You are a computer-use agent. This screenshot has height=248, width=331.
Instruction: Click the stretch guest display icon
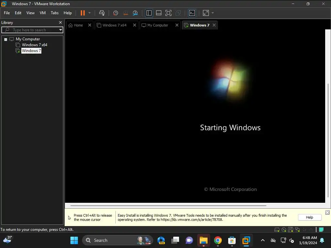point(206,13)
